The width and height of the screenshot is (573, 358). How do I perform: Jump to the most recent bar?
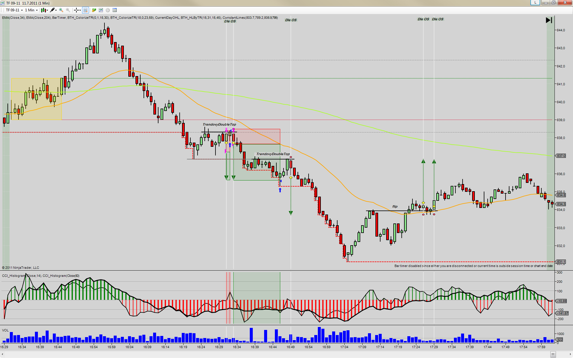(549, 20)
